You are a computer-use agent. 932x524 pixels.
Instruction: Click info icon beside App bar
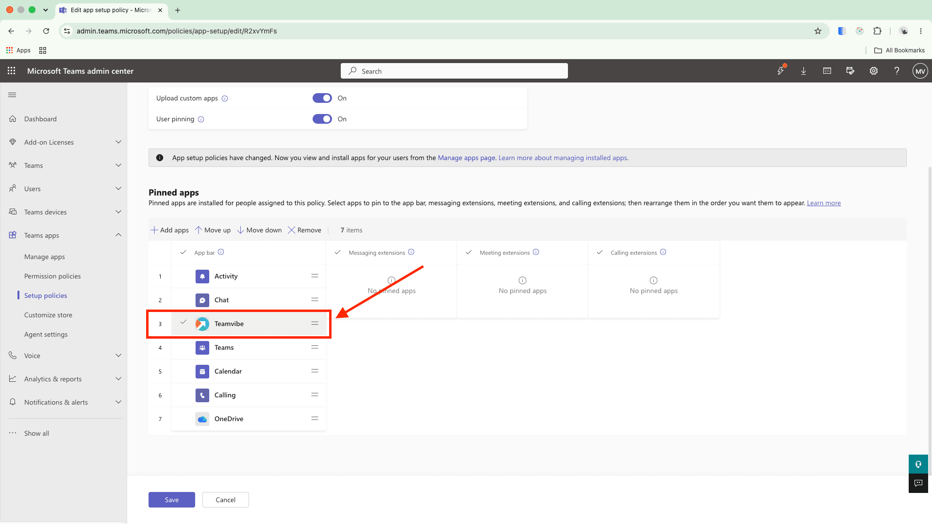221,252
